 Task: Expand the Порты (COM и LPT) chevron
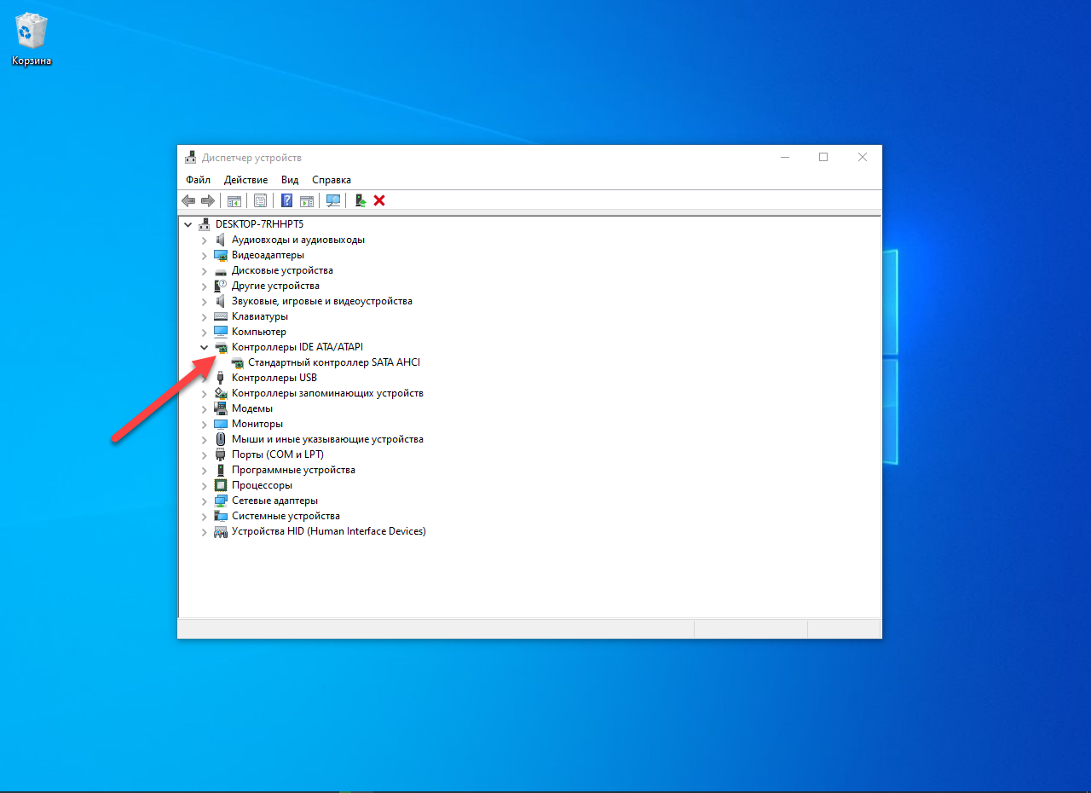[204, 455]
